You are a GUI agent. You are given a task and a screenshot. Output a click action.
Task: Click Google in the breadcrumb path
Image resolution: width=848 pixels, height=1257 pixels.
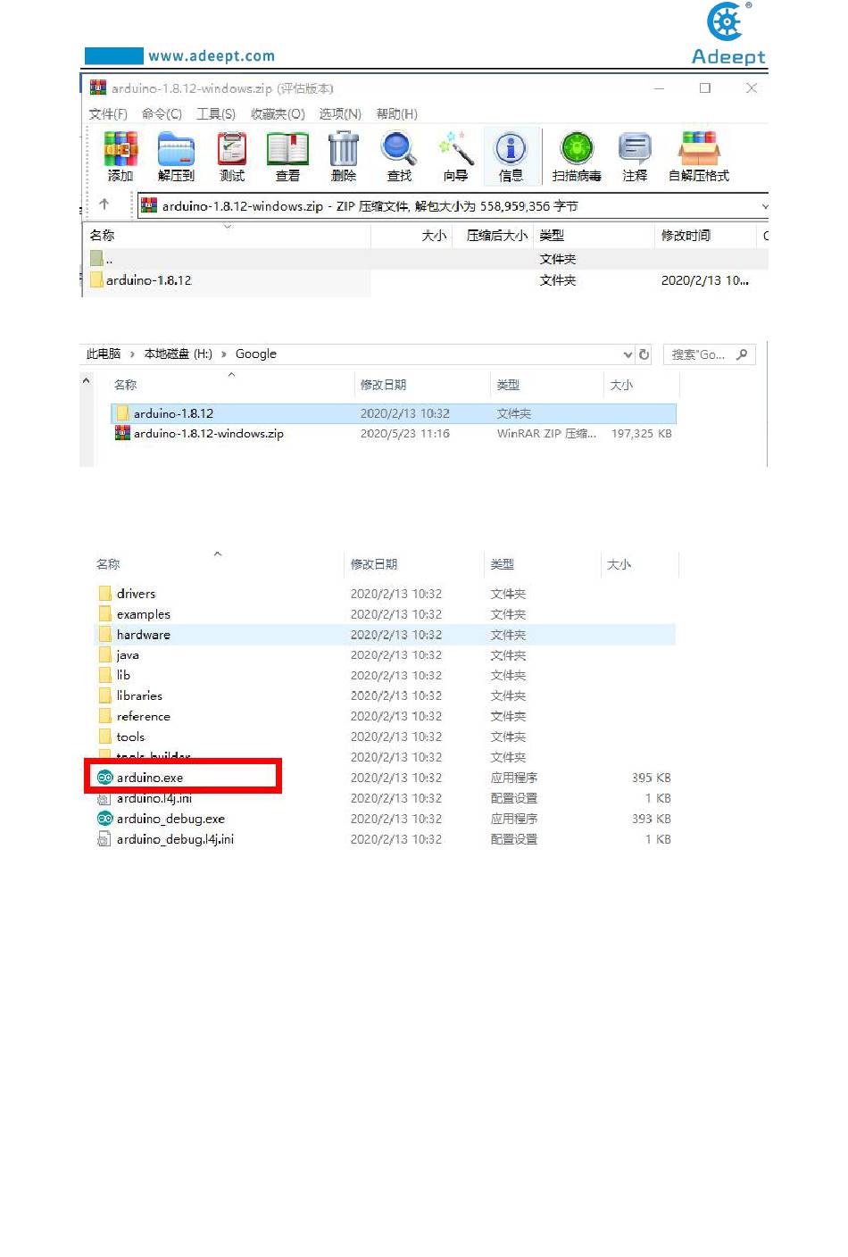coord(256,354)
